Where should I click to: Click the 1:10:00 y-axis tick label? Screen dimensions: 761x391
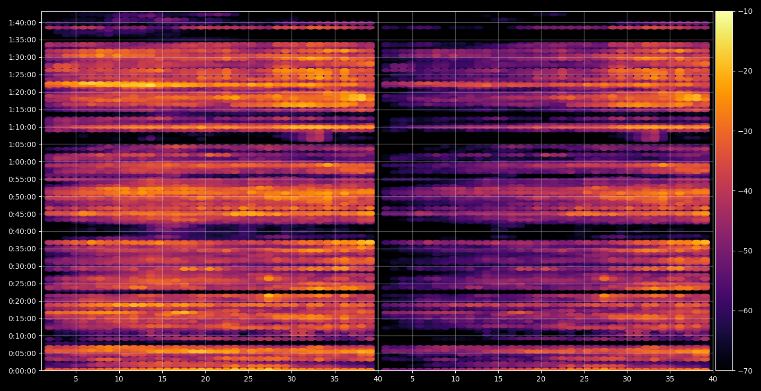(22, 127)
